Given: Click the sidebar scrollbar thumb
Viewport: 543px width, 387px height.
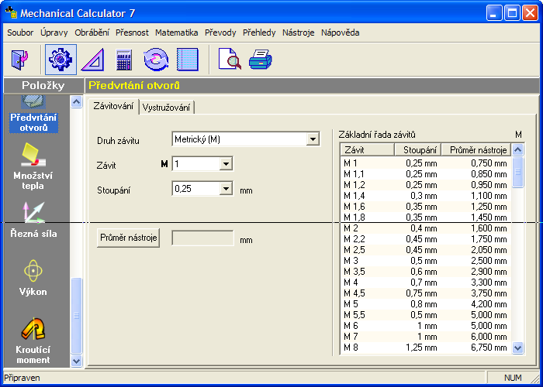Looking at the screenshot, I should [x=76, y=316].
